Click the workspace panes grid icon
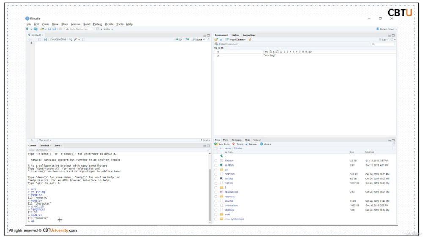Image resolution: width=423 pixels, height=238 pixels. 98,29
